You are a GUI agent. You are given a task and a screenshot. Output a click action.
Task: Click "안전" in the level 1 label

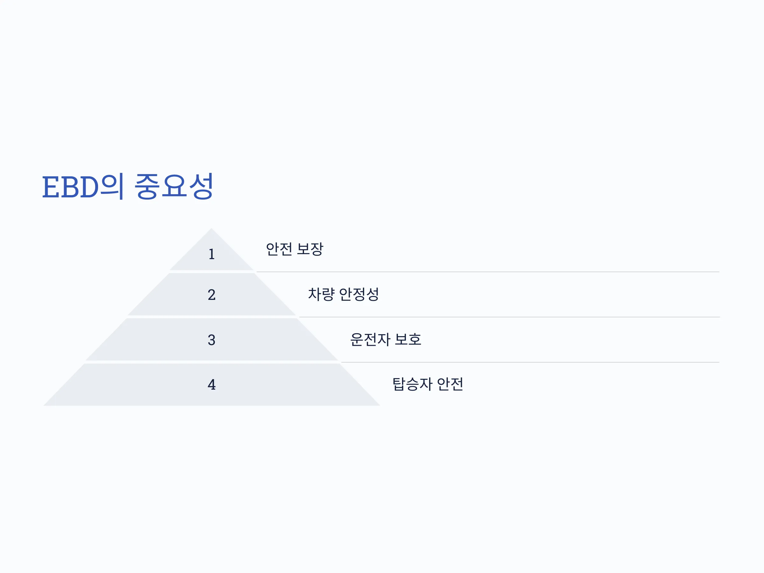tap(279, 249)
